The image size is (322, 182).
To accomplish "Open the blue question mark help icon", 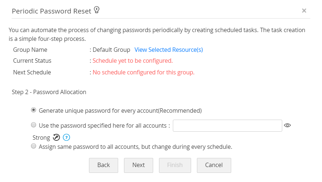I will coord(66,138).
